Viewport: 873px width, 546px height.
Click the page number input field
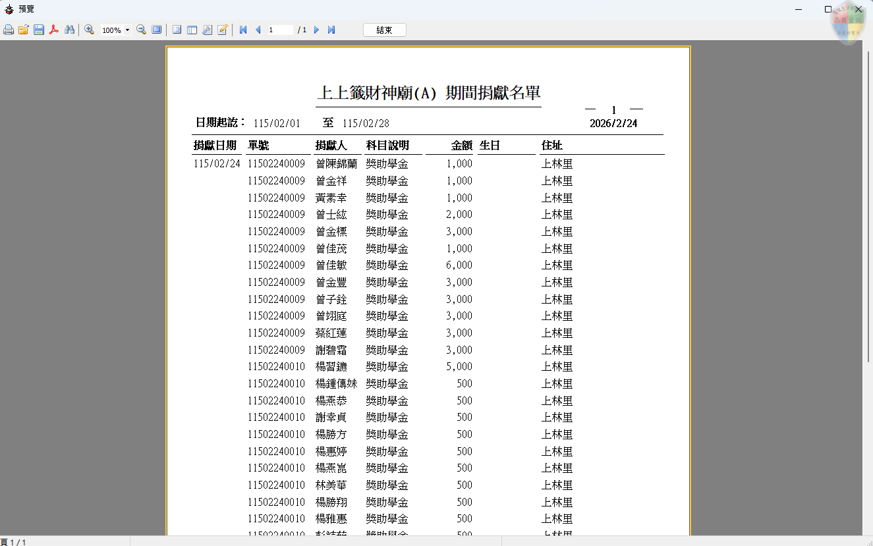point(280,30)
